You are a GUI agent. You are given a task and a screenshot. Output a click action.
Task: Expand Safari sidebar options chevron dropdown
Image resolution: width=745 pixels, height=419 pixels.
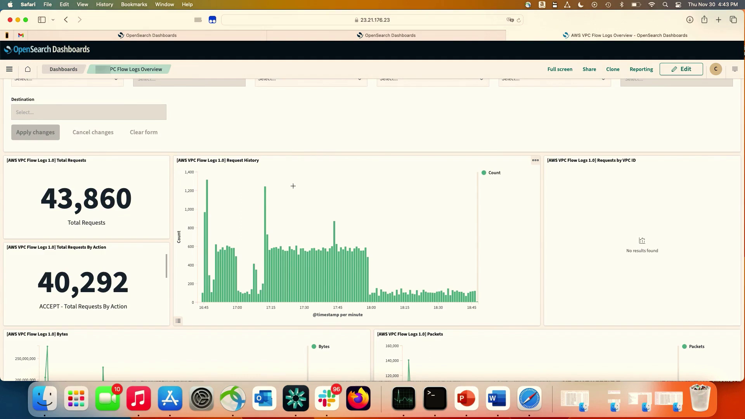click(53, 20)
